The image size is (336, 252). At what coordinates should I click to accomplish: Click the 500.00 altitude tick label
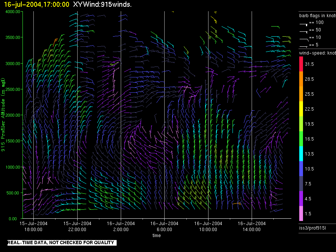pos(13,193)
